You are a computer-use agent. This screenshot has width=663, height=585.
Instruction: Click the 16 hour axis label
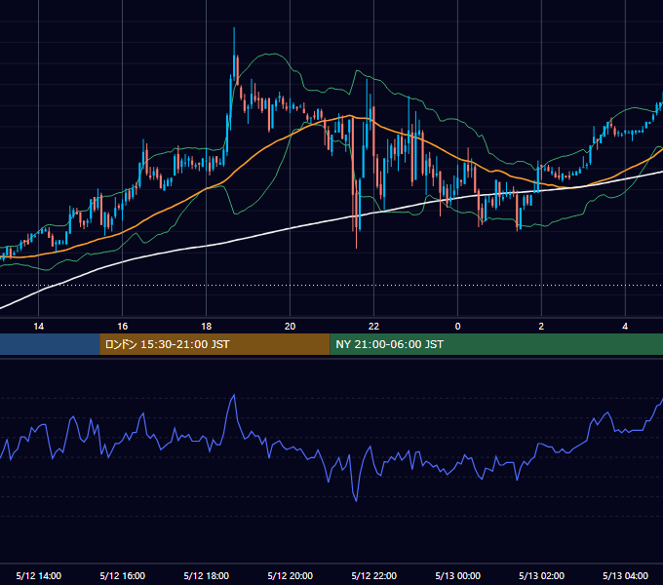[122, 327]
